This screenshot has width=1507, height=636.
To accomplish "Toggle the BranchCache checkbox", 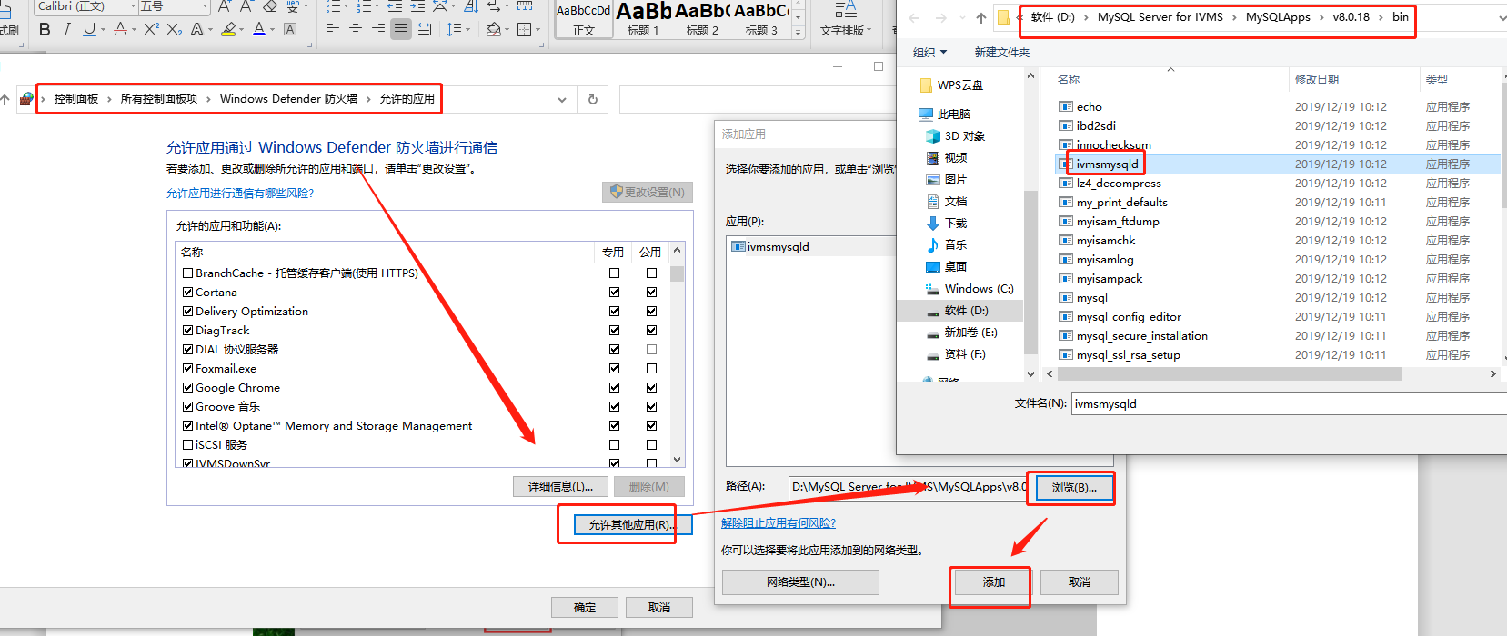I will (187, 273).
